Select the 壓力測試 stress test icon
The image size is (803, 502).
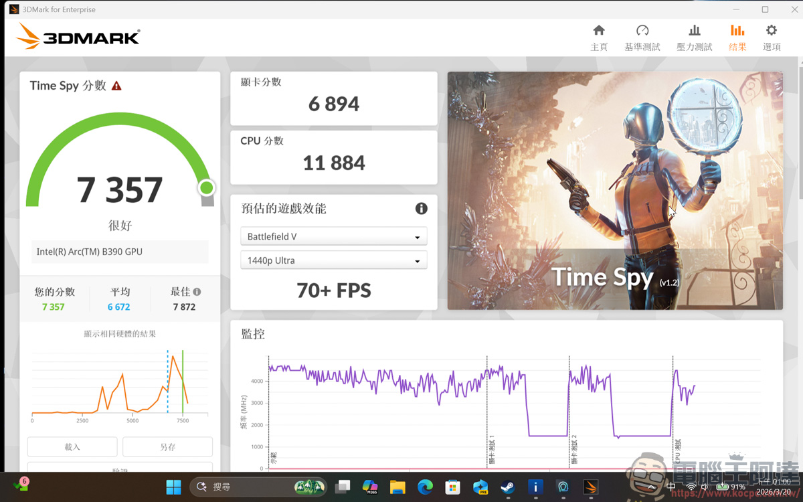(694, 37)
